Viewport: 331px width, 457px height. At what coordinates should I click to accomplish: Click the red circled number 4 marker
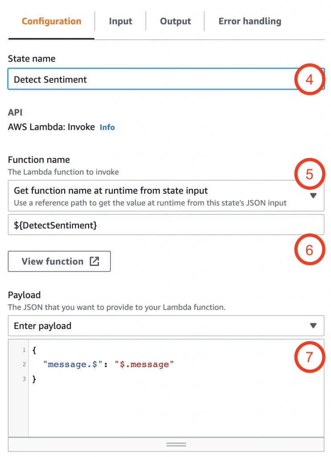(310, 79)
